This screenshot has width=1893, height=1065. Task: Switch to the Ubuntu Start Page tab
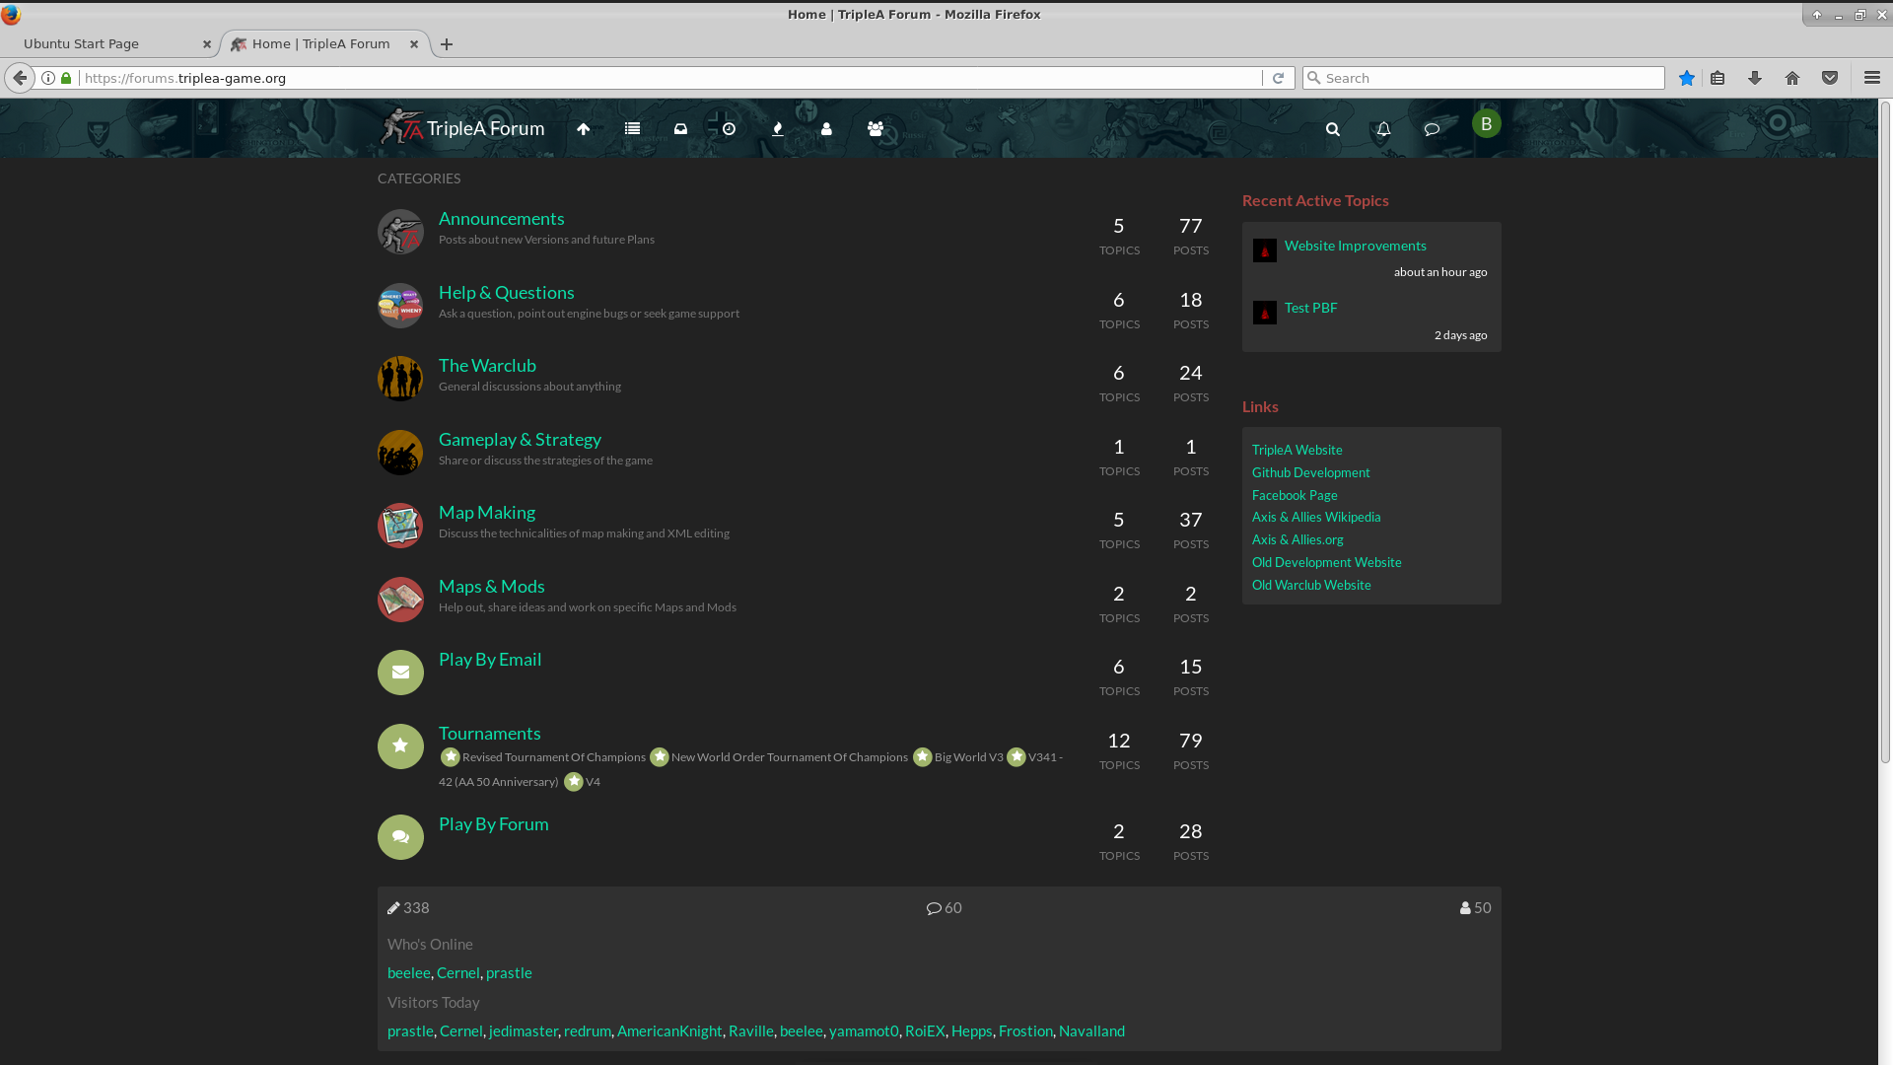click(82, 44)
